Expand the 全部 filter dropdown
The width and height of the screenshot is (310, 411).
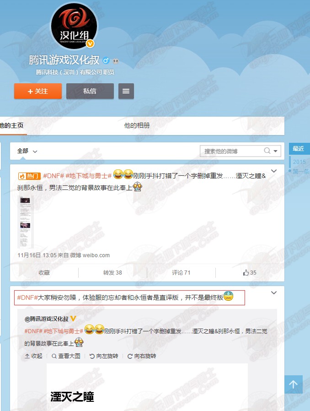point(27,151)
